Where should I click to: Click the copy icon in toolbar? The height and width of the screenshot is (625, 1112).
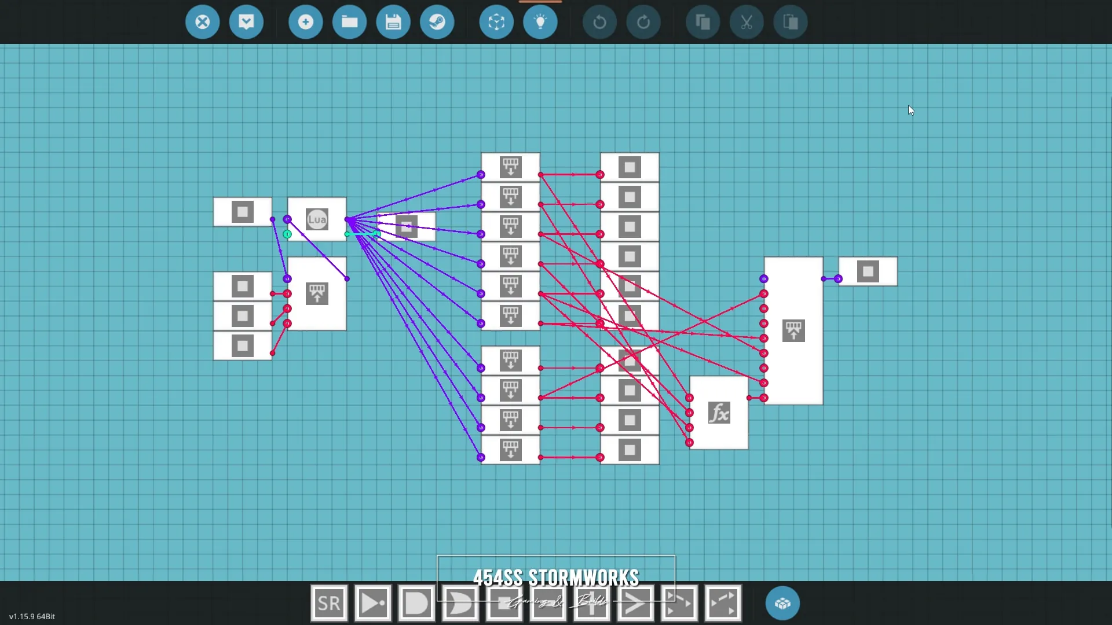click(703, 22)
